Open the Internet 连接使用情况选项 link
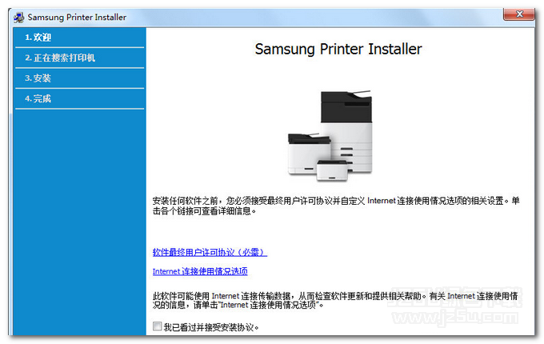This screenshot has width=544, height=344. click(200, 271)
